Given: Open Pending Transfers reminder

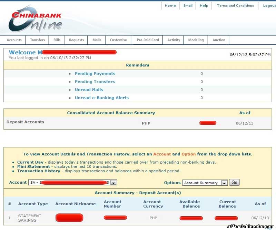Looking at the screenshot, I should point(95,81).
